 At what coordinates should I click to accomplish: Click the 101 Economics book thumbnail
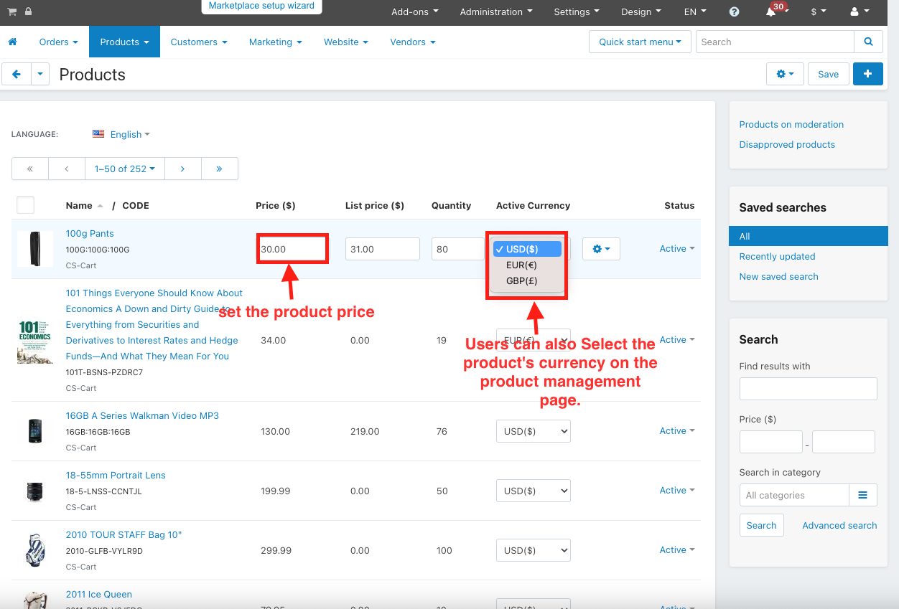pyautogui.click(x=34, y=340)
